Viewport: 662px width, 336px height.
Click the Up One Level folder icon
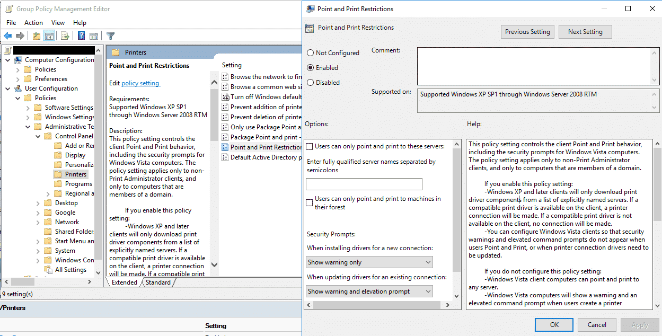pos(36,36)
